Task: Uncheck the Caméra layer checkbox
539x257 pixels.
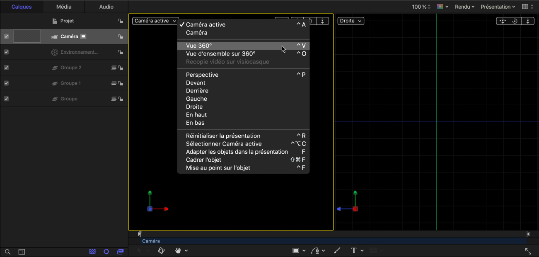Action: [x=6, y=36]
